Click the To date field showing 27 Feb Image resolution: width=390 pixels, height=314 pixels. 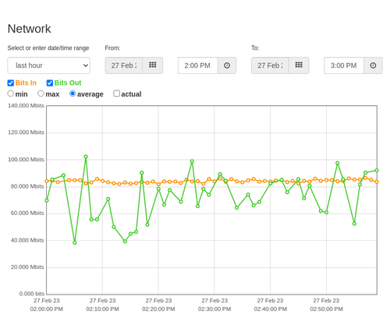tap(270, 65)
